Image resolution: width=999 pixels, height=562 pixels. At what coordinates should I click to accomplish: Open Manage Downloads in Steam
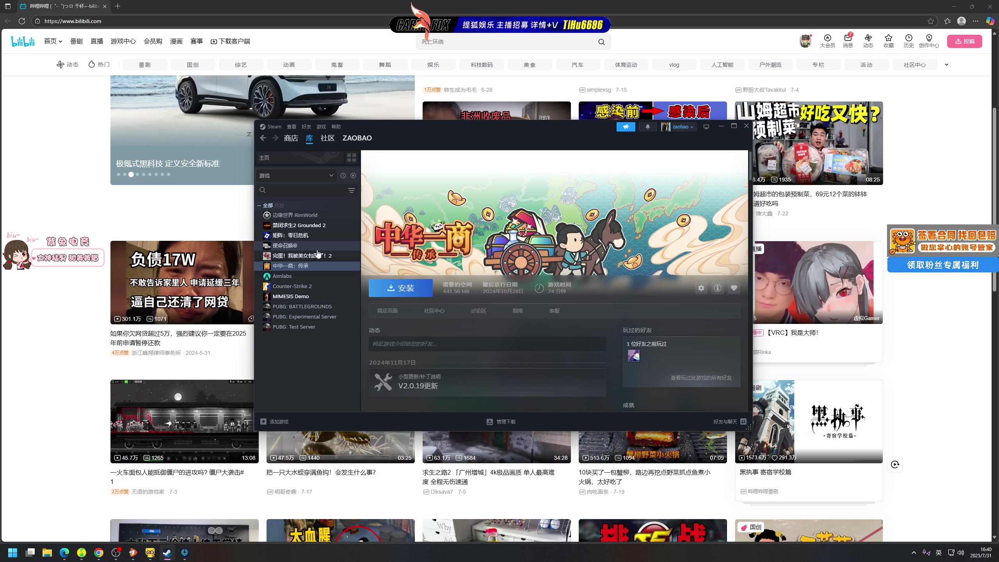[x=501, y=421]
